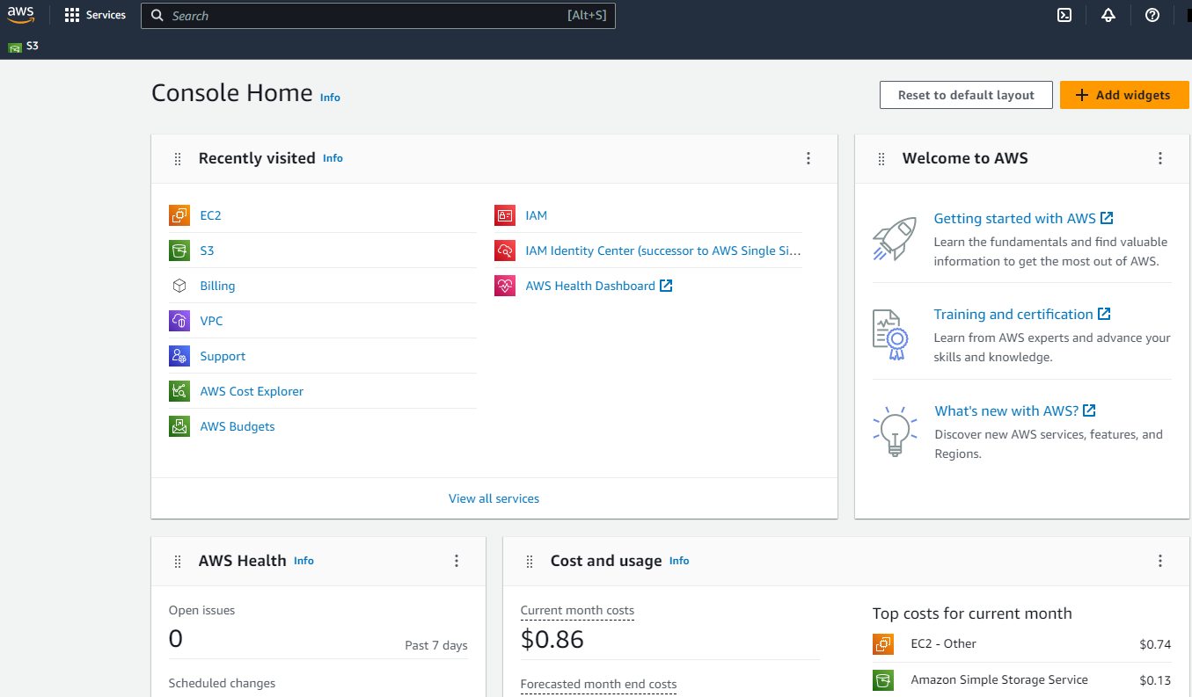
Task: Click the EC2 service icon
Action: [x=179, y=215]
